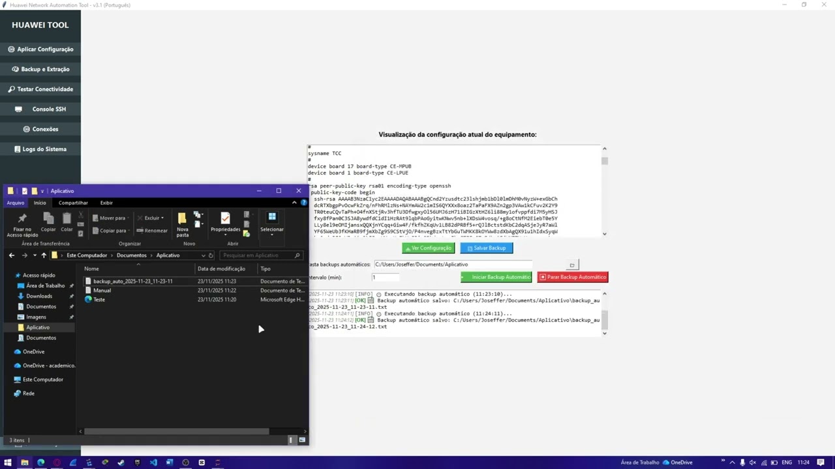
Task: Open Conexões section in sidebar
Action: [40, 129]
